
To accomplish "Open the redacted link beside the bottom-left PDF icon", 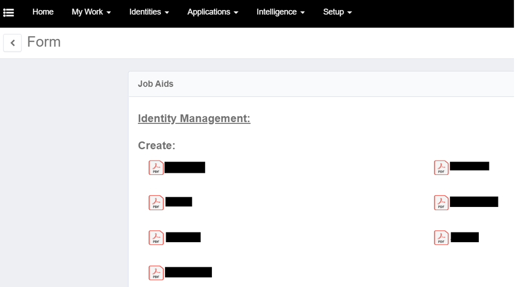I will pyautogui.click(x=189, y=273).
